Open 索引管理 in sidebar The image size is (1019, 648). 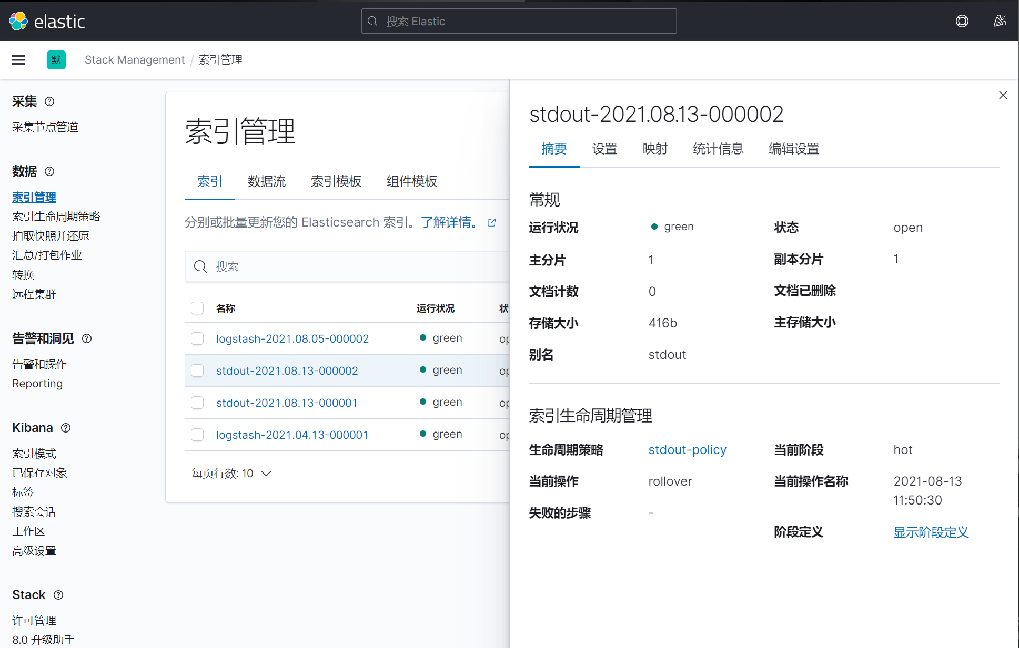34,197
